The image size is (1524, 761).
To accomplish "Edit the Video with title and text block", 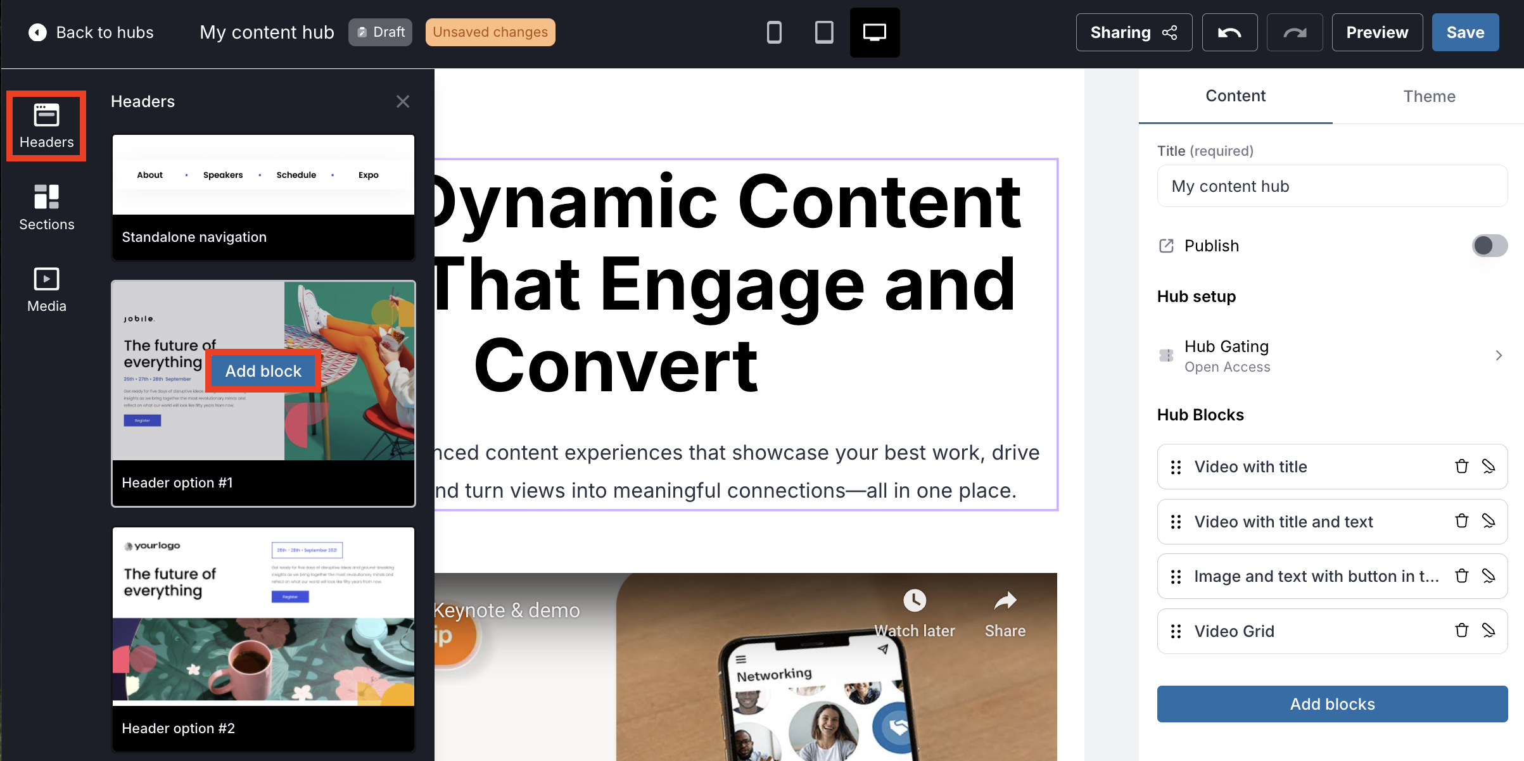I will 1489,521.
